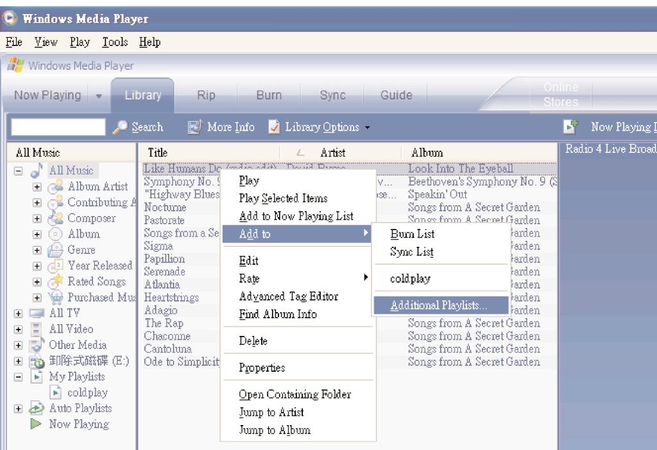Select the Album Artist icon in tree

[55, 187]
